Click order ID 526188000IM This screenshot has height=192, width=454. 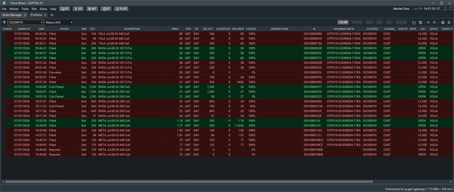pyautogui.click(x=313, y=34)
